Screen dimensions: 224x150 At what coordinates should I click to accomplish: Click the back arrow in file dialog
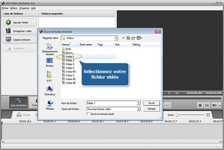123,38
